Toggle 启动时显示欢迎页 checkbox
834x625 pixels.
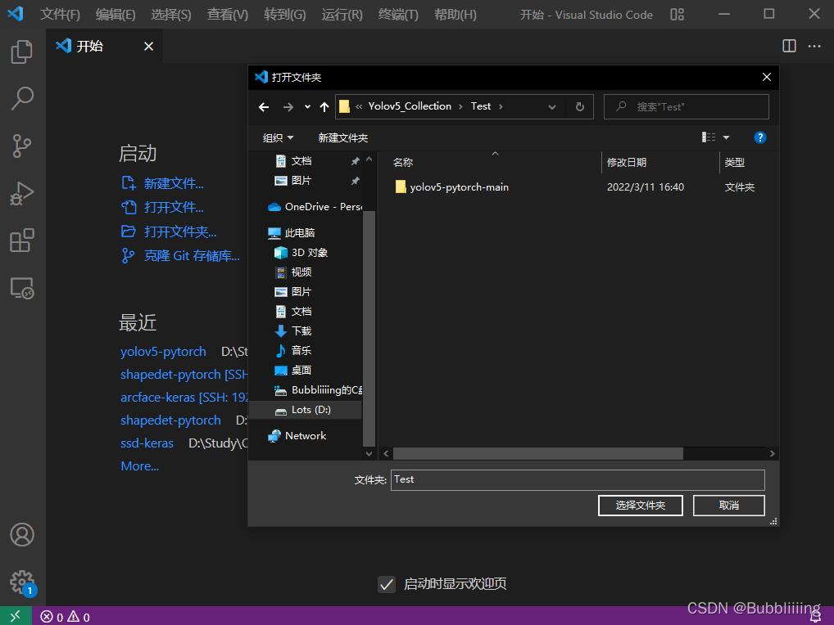(x=387, y=584)
